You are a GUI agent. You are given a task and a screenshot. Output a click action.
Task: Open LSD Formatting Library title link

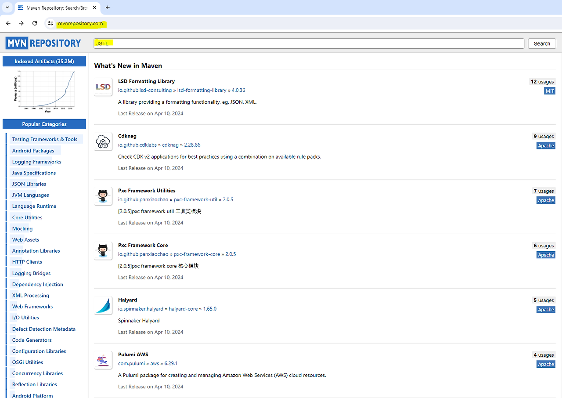pos(146,81)
